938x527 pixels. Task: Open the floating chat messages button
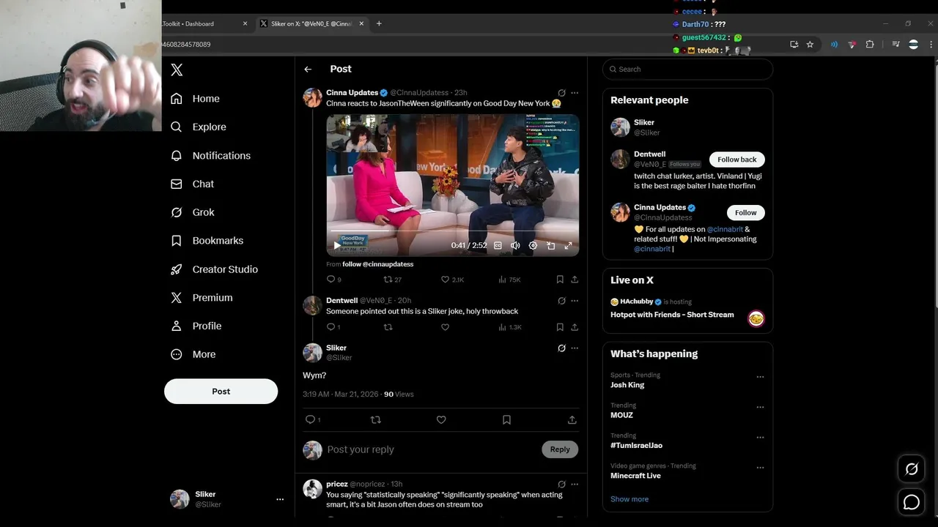(912, 502)
